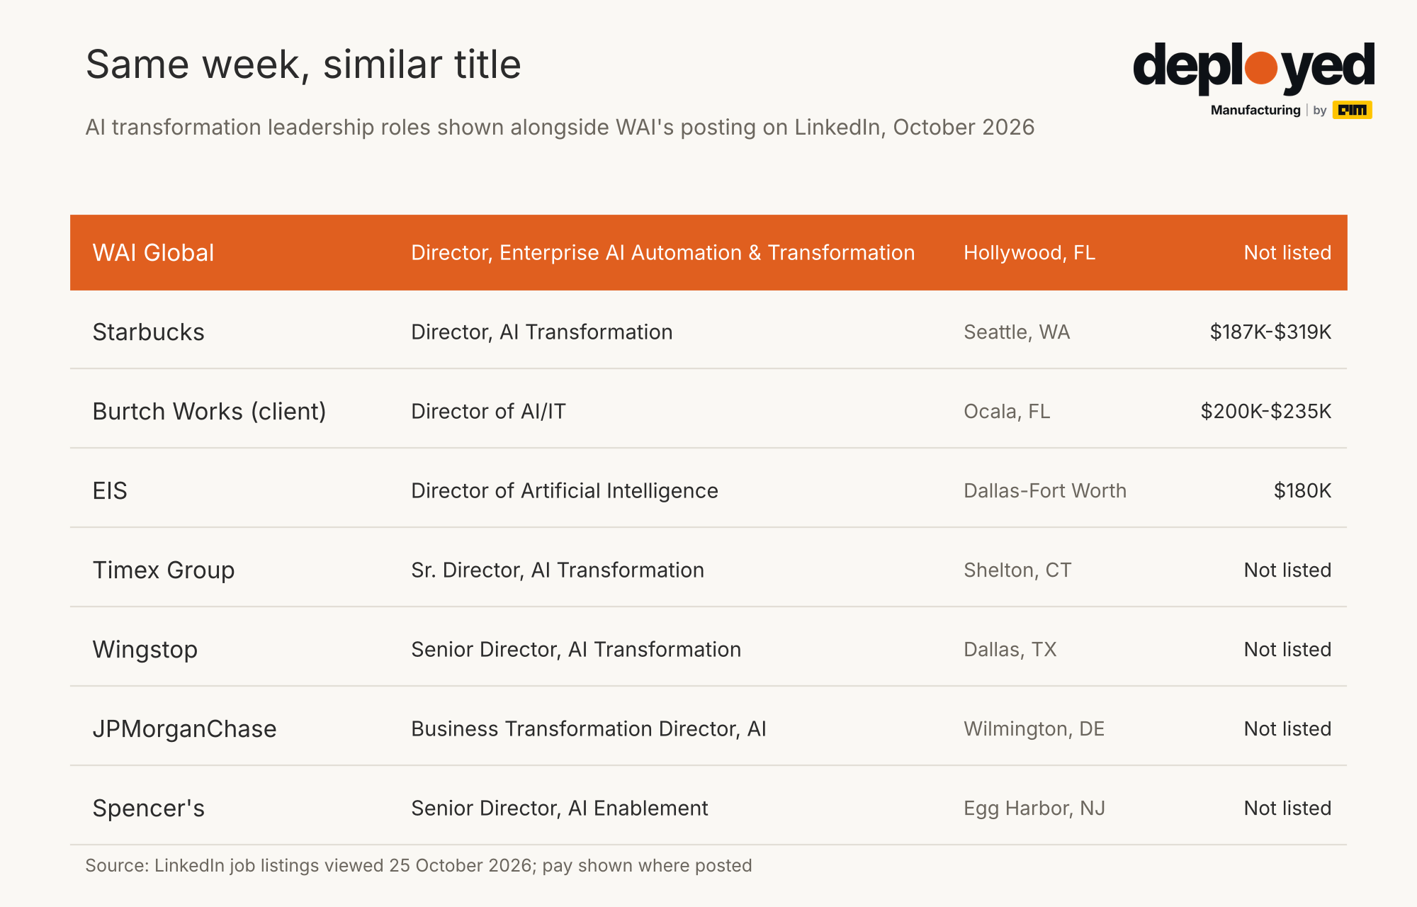Click 'Not listed' in the Spencer's row

click(1287, 809)
